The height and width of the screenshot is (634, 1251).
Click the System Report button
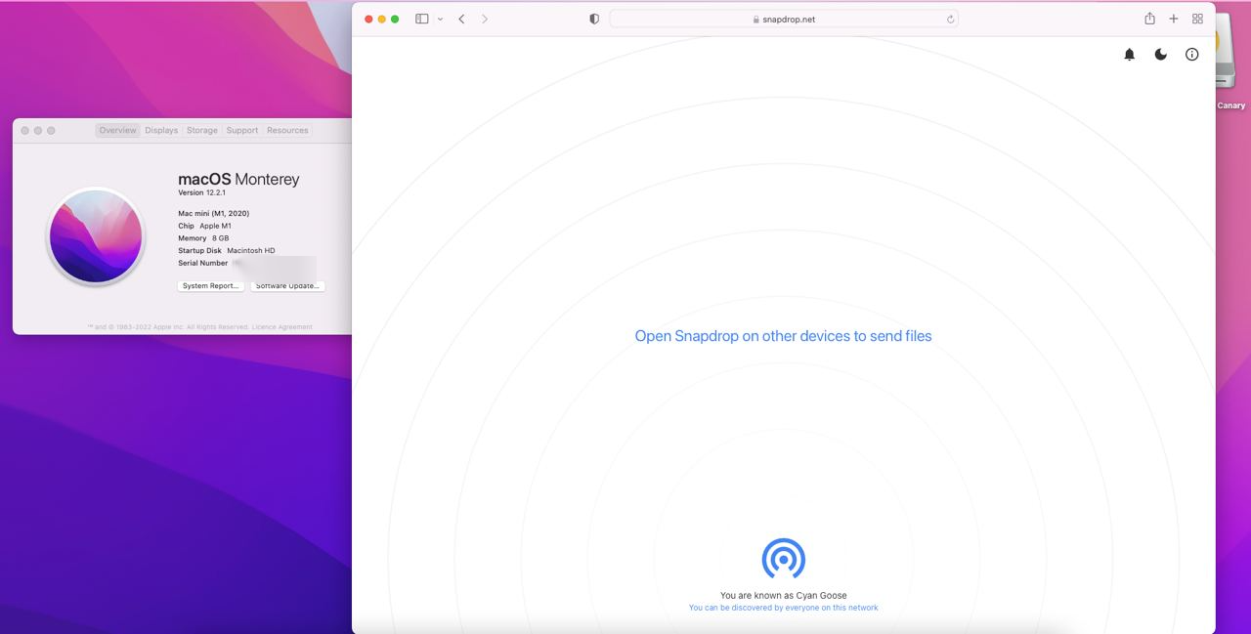[211, 286]
